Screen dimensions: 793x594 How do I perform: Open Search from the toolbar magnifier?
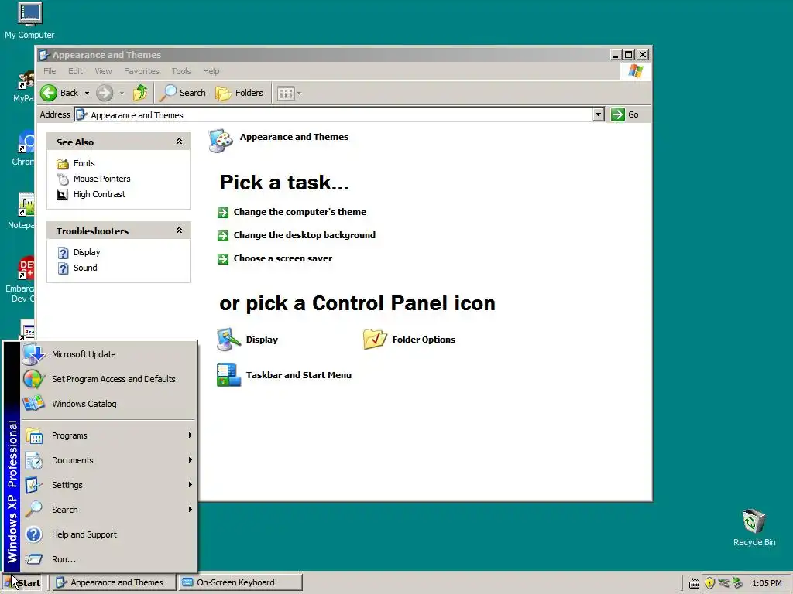click(183, 93)
